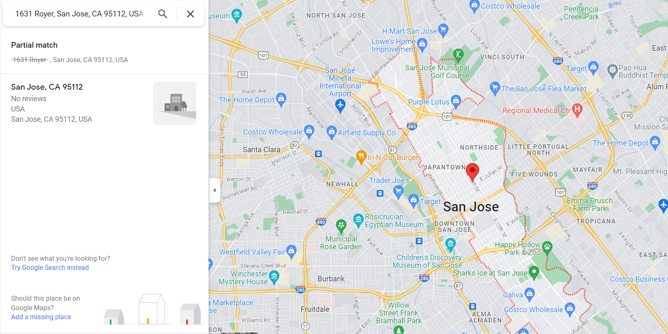Image resolution: width=668 pixels, height=334 pixels.
Task: Open the Regional Medical Ctr hospital marker
Action: click(577, 110)
